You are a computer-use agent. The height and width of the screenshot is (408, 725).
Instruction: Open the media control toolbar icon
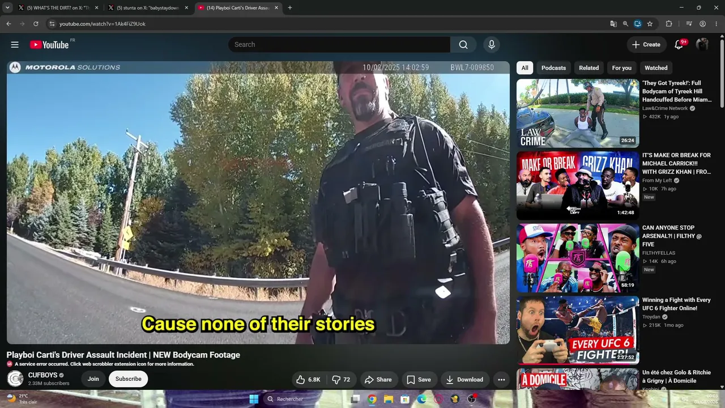pos(689,24)
